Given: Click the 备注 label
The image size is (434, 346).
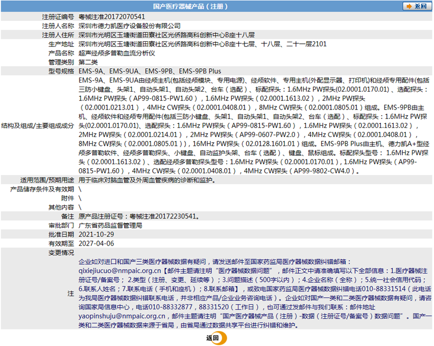Looking at the screenshot, I should coord(67,217).
